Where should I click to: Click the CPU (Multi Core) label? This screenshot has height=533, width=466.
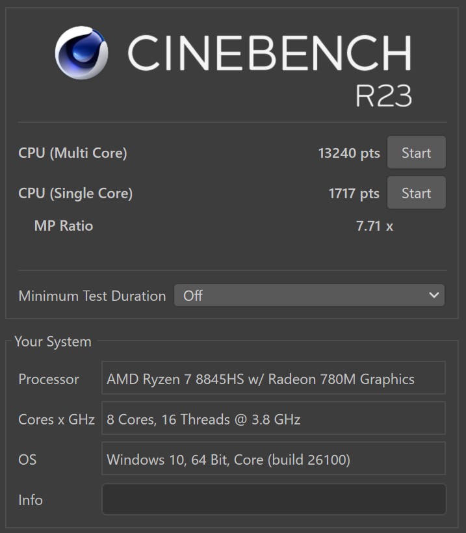click(x=72, y=153)
